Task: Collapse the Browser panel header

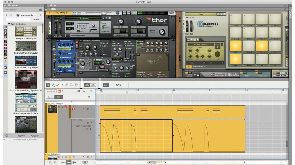Action: (x=5, y=5)
